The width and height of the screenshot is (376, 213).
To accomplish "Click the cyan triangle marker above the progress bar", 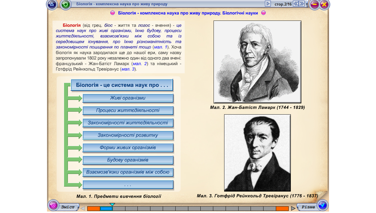I will pyautogui.click(x=112, y=204).
